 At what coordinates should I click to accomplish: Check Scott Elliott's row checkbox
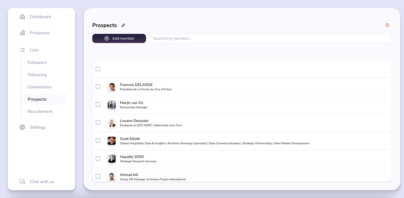[x=98, y=141]
